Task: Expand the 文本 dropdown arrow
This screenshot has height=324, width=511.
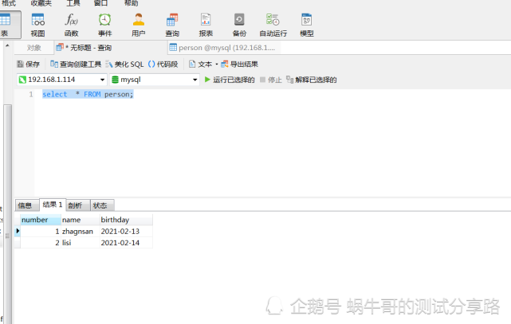Action: pos(216,64)
